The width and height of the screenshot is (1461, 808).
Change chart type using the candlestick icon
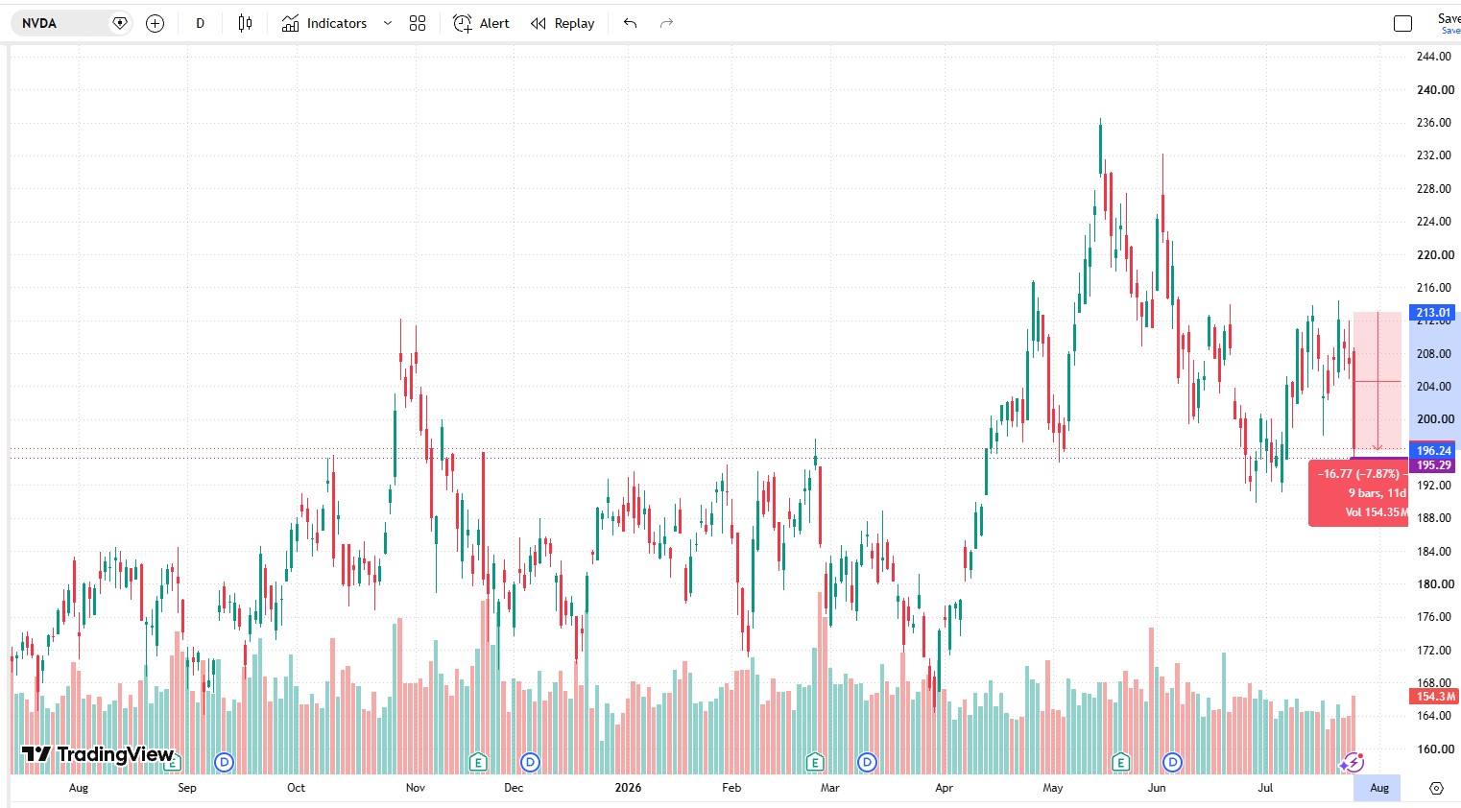pyautogui.click(x=245, y=23)
